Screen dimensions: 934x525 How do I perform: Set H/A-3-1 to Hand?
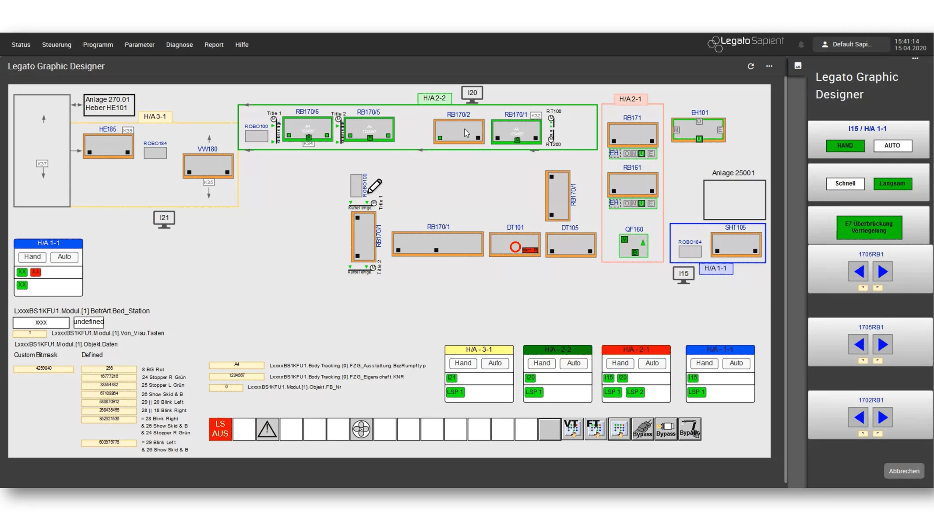463,363
